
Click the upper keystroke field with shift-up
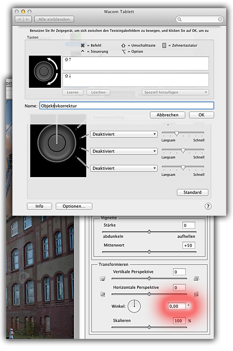coord(136,63)
